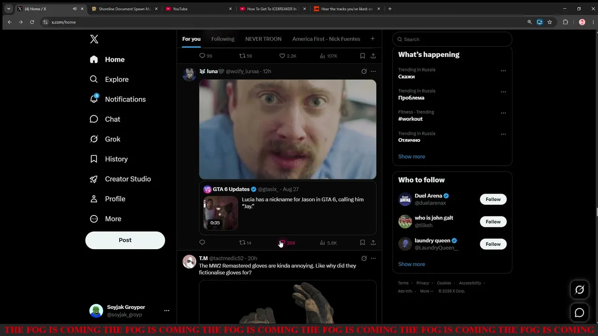Expand the More menu in the sidebar
598x336 pixels.
(x=106, y=219)
